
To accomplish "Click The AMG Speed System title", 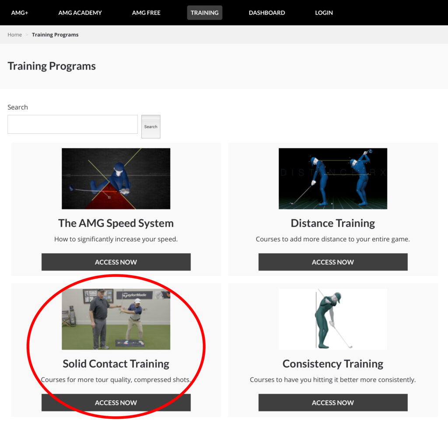I will click(116, 223).
